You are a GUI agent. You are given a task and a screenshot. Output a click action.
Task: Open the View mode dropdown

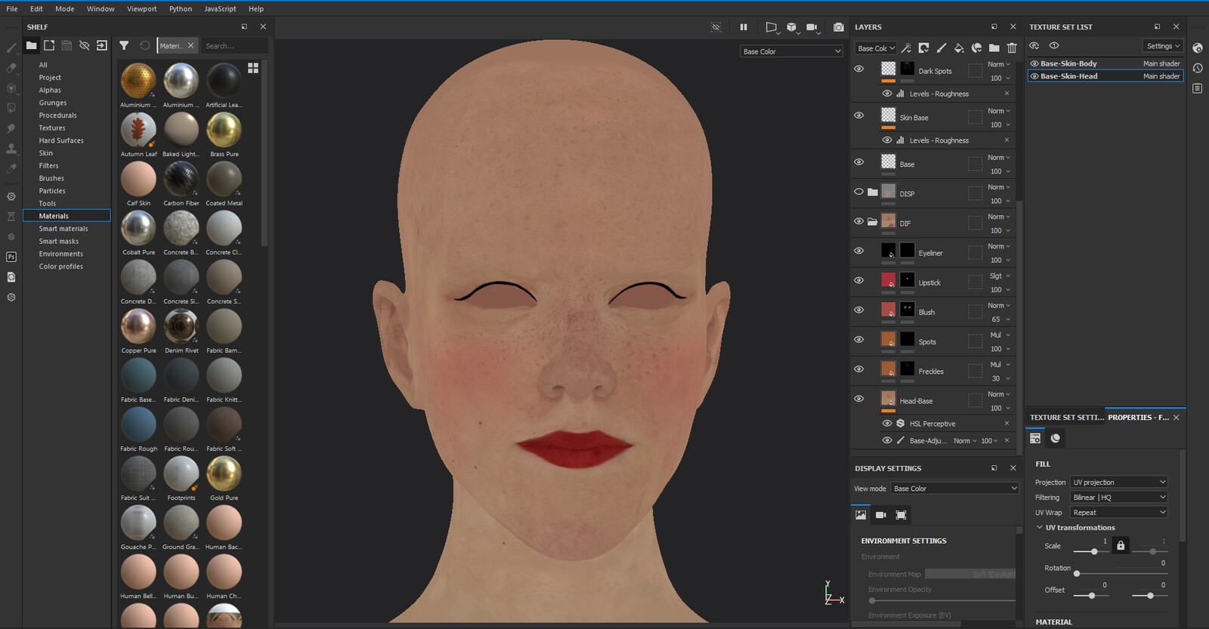[955, 489]
